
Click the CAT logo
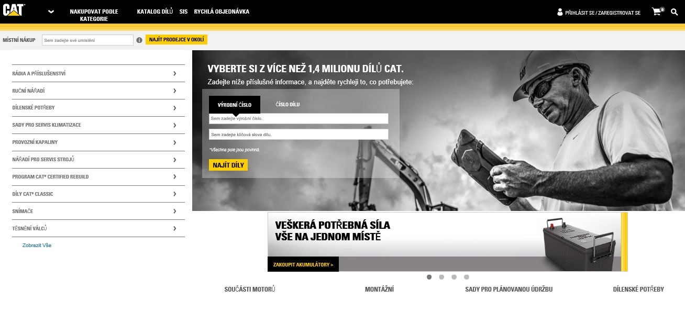click(14, 9)
